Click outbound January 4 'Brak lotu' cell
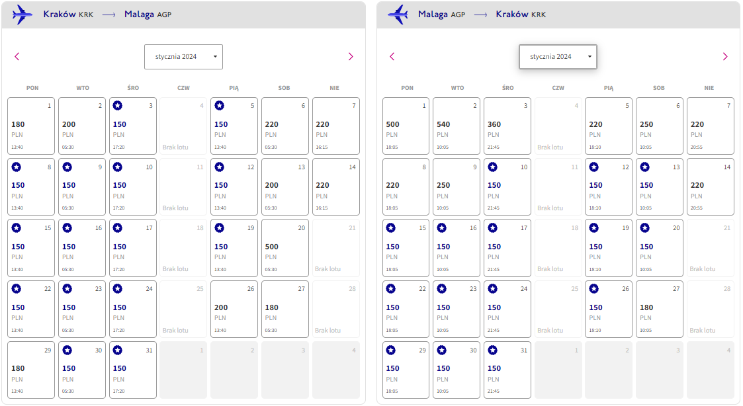 point(183,126)
